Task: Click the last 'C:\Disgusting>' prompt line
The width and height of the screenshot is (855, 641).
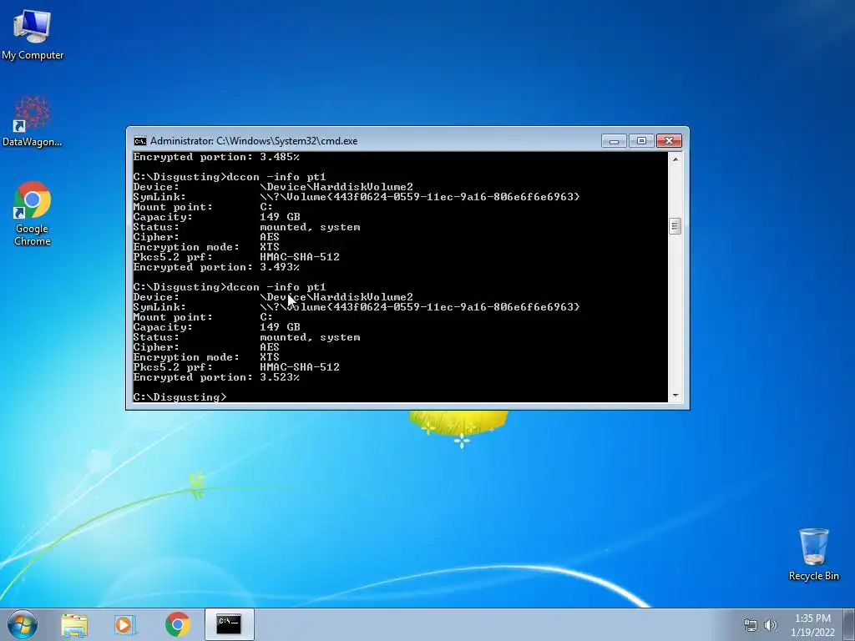Action: [x=180, y=397]
